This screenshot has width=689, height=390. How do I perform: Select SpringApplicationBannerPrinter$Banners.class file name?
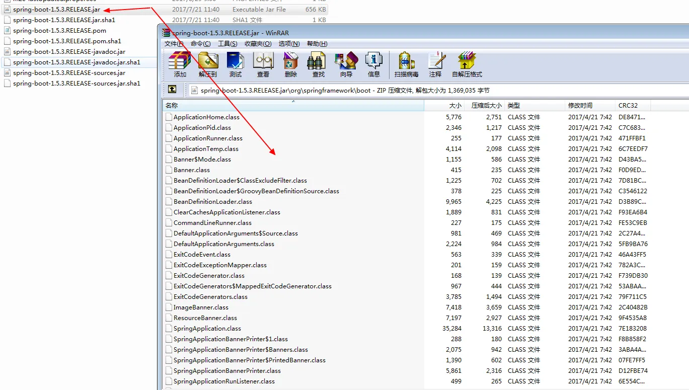point(241,350)
